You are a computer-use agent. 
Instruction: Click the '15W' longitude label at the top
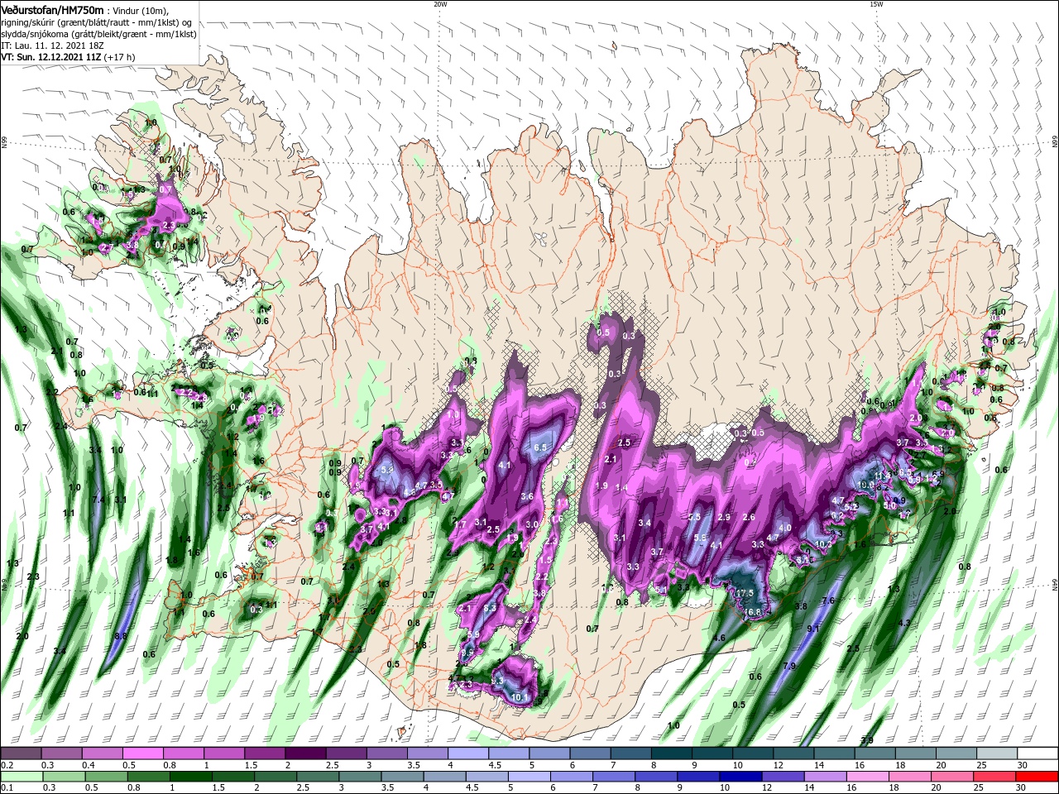tap(876, 4)
